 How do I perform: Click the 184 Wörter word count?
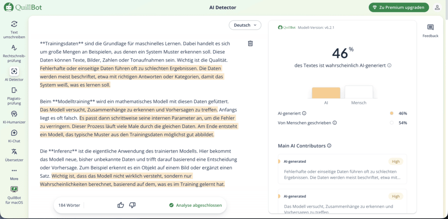tap(69, 205)
